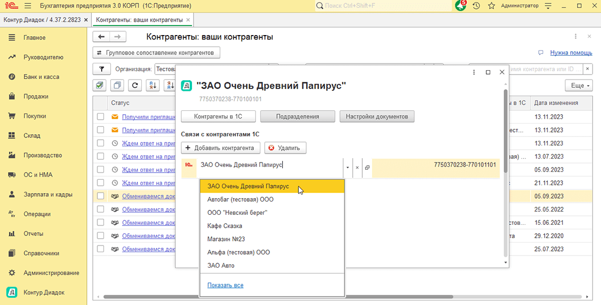Open the history clock icon
Viewport: 601px width, 305px height.
[476, 6]
